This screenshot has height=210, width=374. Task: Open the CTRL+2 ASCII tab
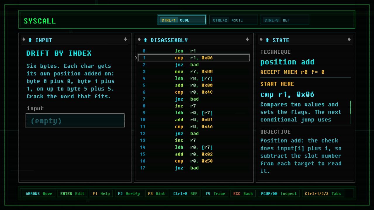coord(233,20)
